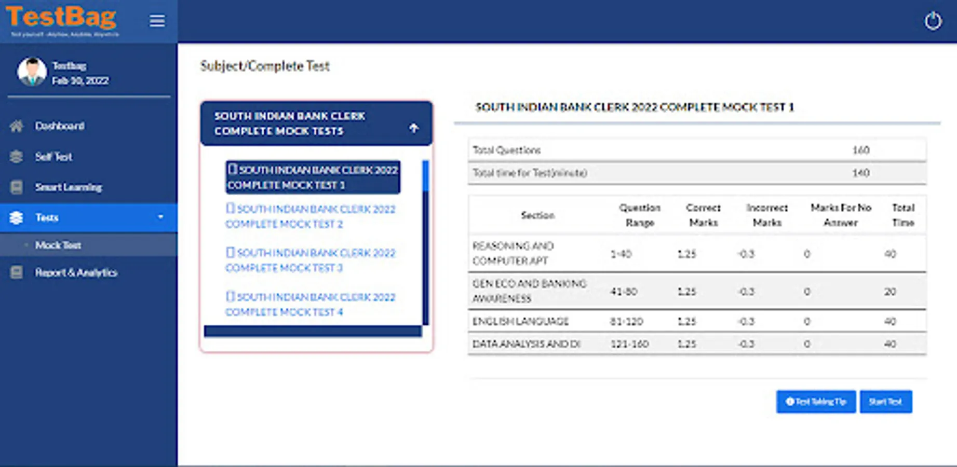The height and width of the screenshot is (467, 957).
Task: Click the Start Test button
Action: click(x=885, y=402)
